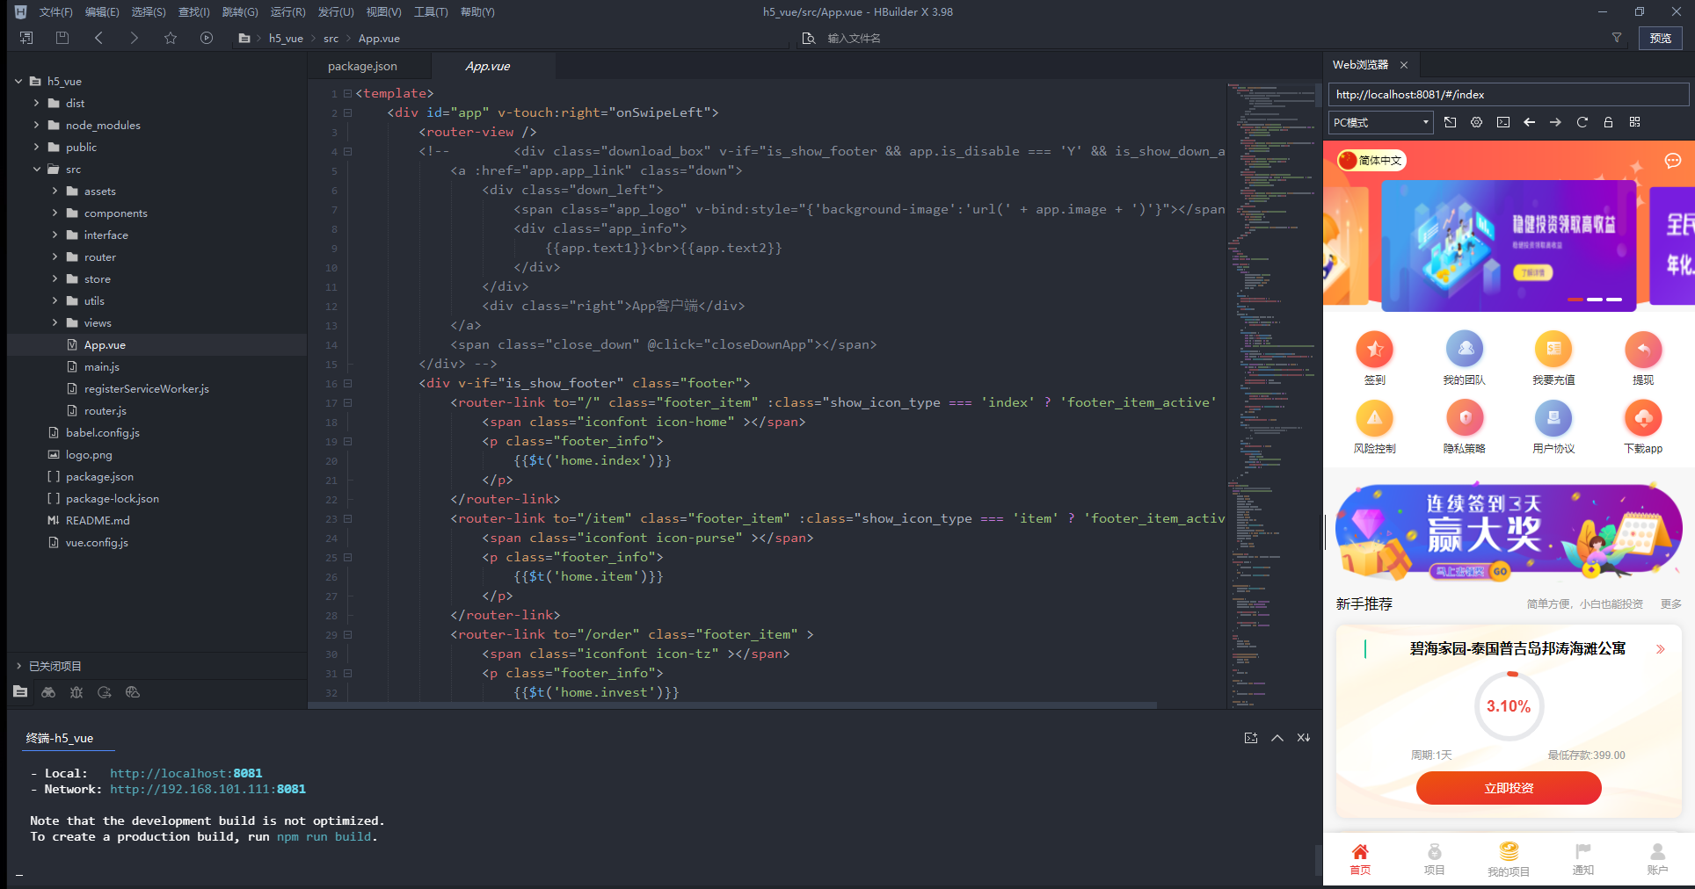Image resolution: width=1695 pixels, height=889 pixels.
Task: Open the localhost:8081 local link in terminal
Action: point(186,773)
